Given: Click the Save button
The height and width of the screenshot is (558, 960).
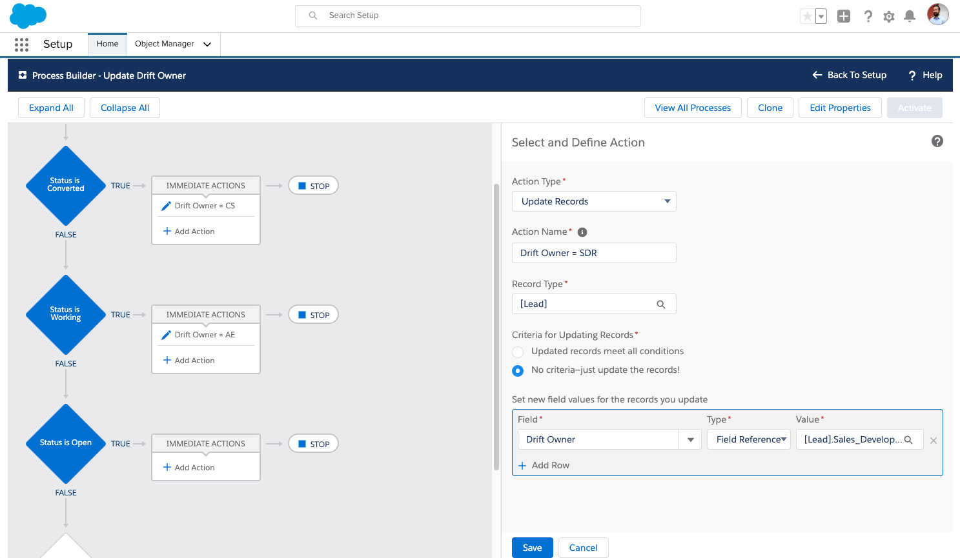Looking at the screenshot, I should 532,548.
